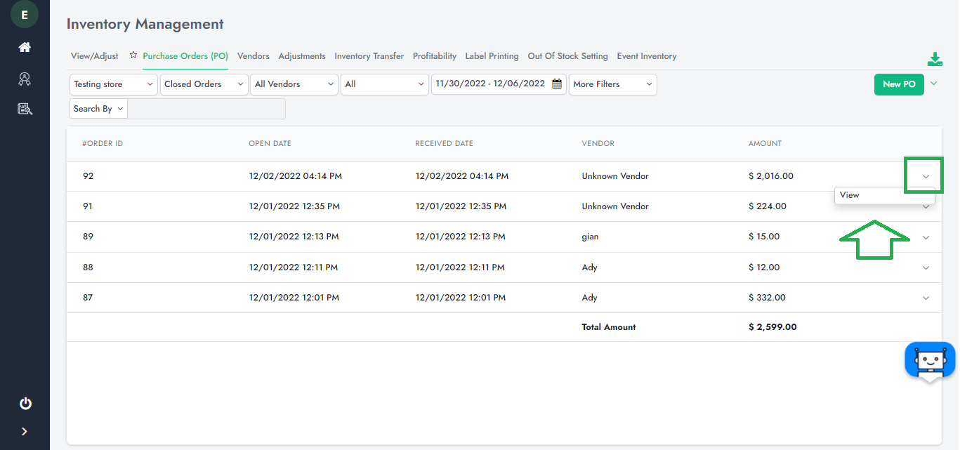960x450 pixels.
Task: Click the New PO button
Action: tap(898, 84)
